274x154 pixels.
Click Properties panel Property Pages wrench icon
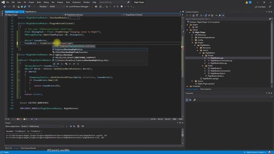[x=194, y=100]
